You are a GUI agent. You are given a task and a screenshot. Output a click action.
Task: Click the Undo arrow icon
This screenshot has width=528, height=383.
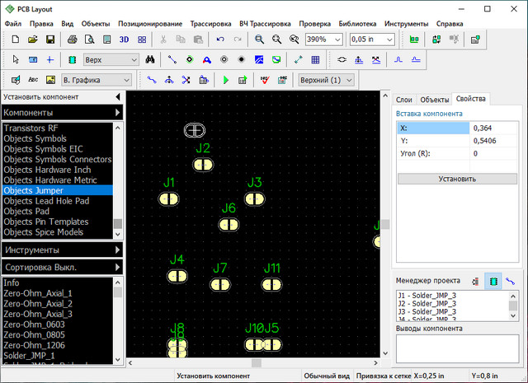click(x=219, y=39)
